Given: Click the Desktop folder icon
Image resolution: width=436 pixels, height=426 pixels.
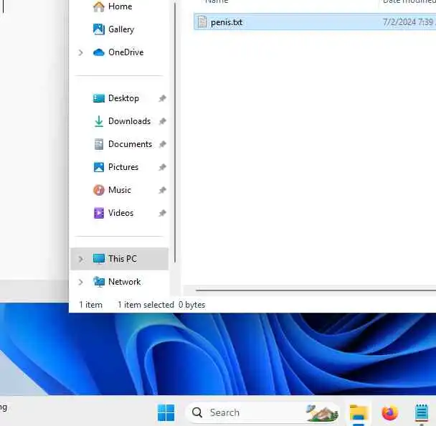Looking at the screenshot, I should coord(99,98).
